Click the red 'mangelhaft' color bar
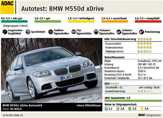The width and height of the screenshot is (163, 118). pyautogui.click(x=148, y=21)
